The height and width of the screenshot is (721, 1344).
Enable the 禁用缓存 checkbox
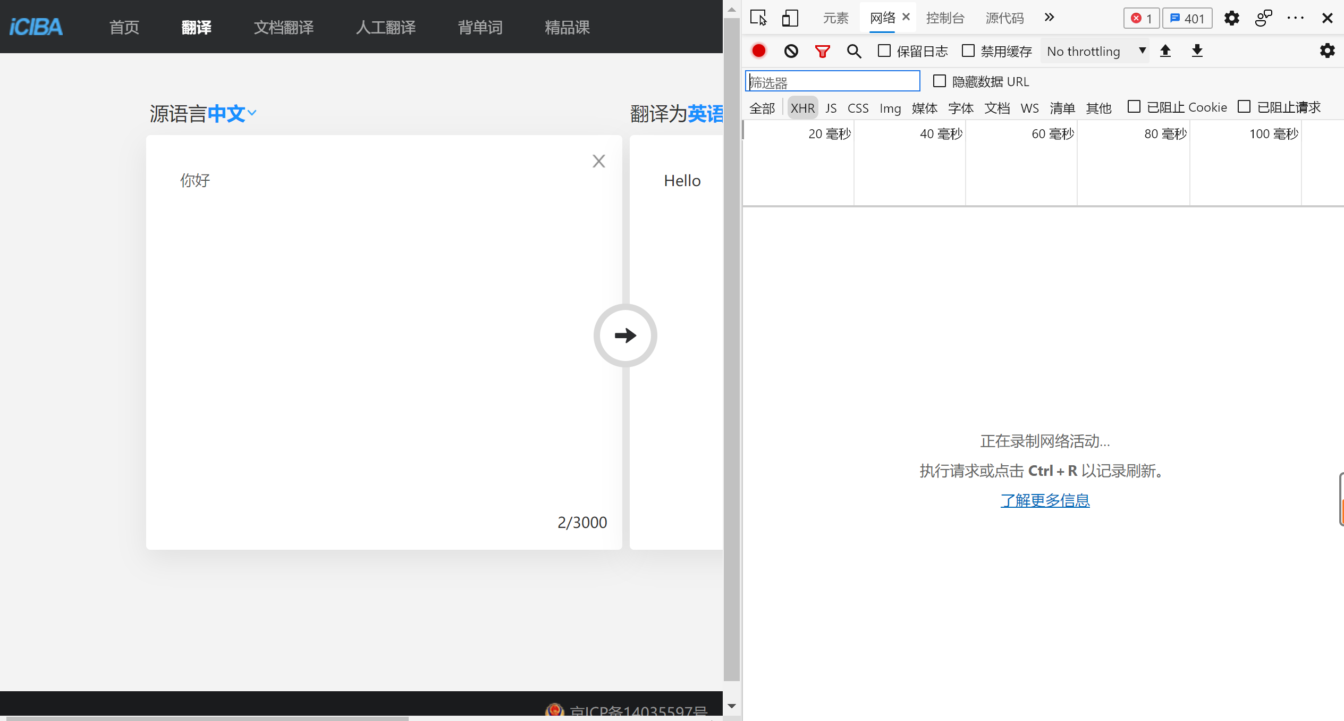coord(968,51)
